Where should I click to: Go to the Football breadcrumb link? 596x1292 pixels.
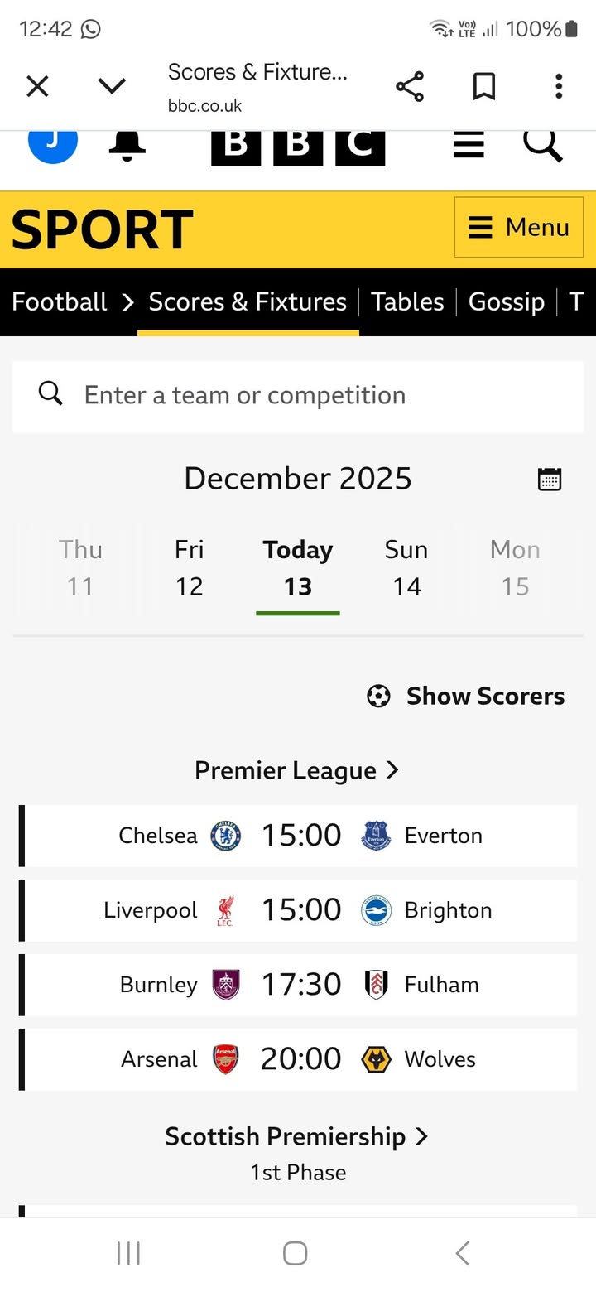click(x=60, y=301)
